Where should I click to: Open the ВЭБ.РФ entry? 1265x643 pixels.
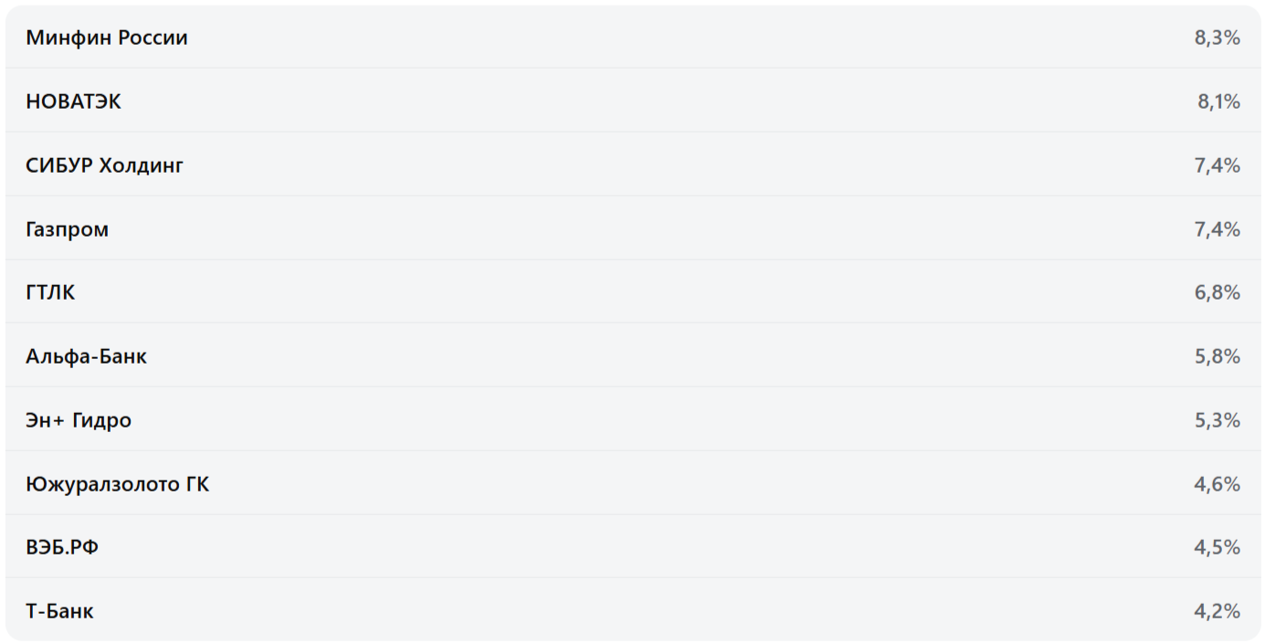pyautogui.click(x=62, y=547)
